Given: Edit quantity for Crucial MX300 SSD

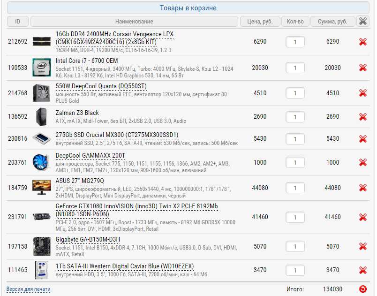Looking at the screenshot, I should pos(295,139).
